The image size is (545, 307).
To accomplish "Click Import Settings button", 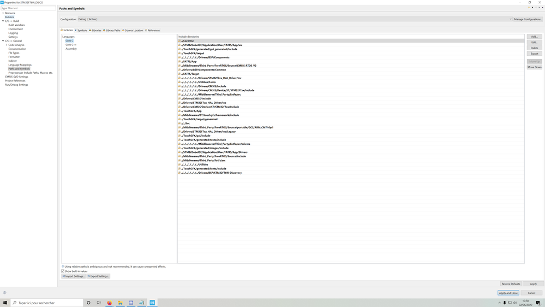I will 73,276.
